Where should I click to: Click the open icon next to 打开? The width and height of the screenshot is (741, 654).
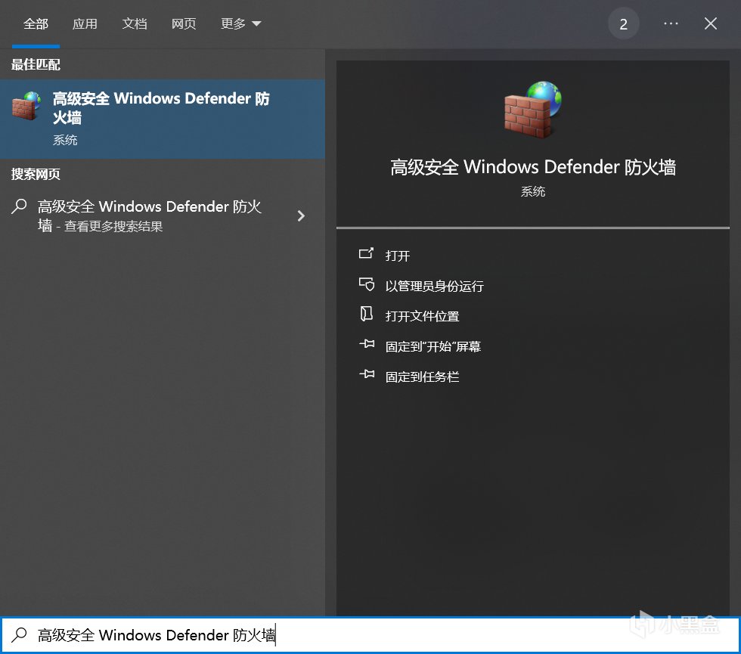pos(366,254)
